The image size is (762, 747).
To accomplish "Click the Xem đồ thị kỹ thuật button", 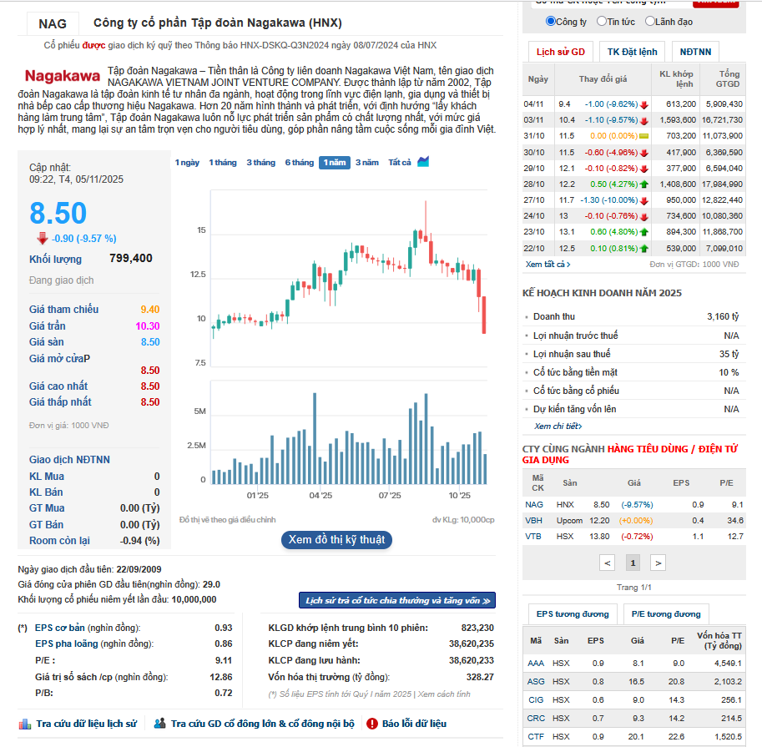I will 336,539.
